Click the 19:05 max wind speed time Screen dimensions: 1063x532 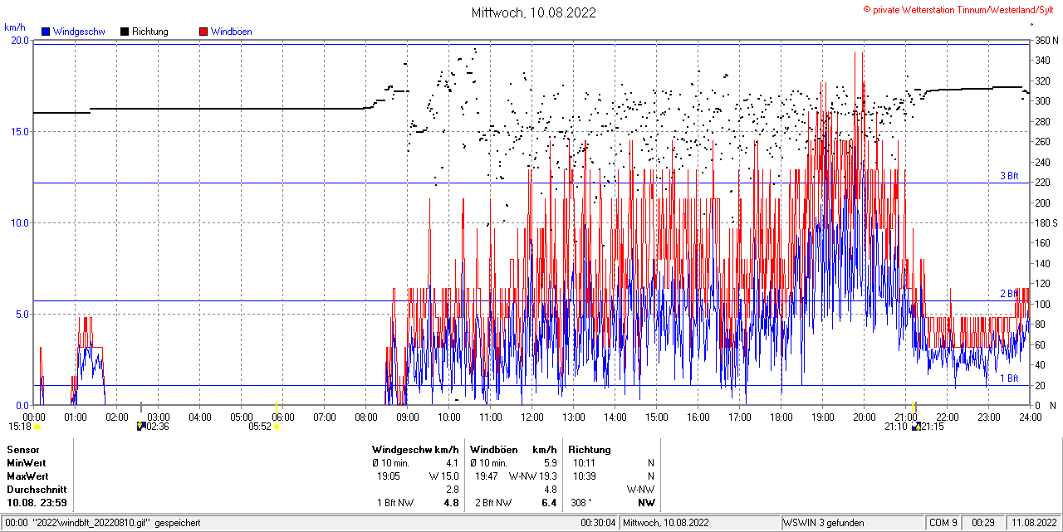click(389, 476)
